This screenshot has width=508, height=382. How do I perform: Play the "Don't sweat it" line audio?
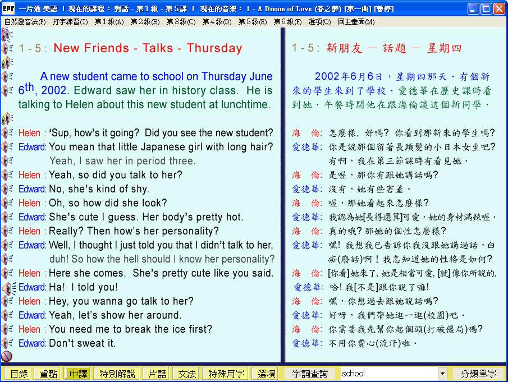click(x=7, y=343)
